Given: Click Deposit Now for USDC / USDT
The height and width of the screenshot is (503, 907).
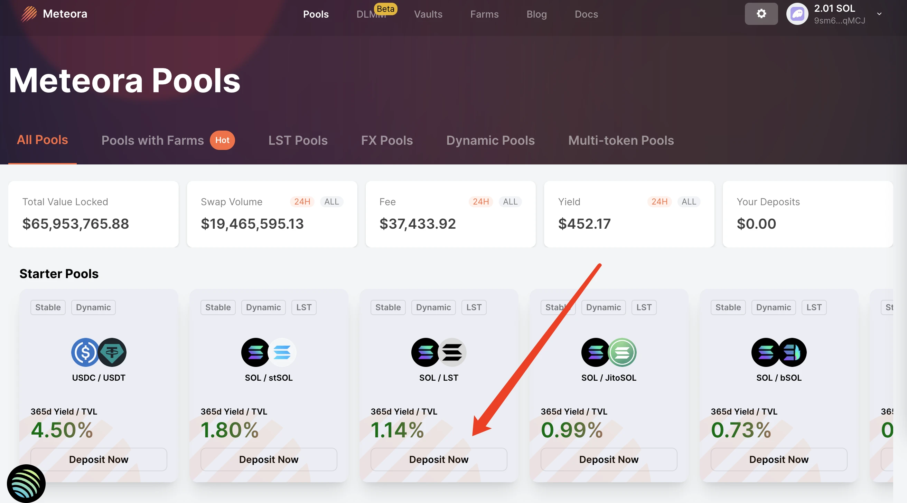Looking at the screenshot, I should 99,459.
